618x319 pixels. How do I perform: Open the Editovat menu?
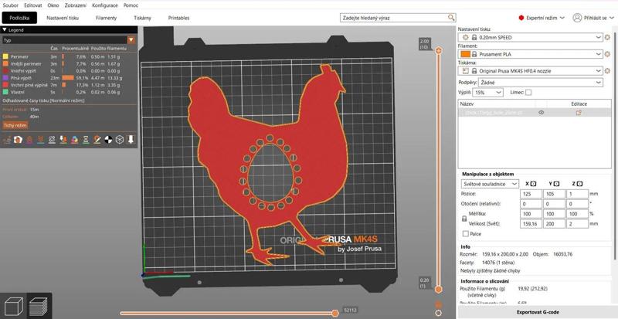[33, 5]
